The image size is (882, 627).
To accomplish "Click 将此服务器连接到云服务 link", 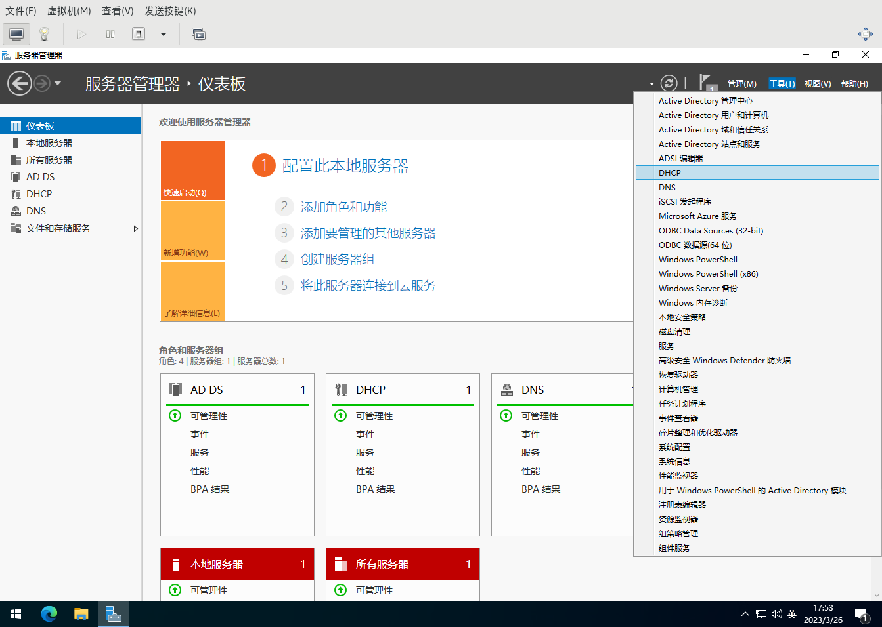I will [x=368, y=286].
